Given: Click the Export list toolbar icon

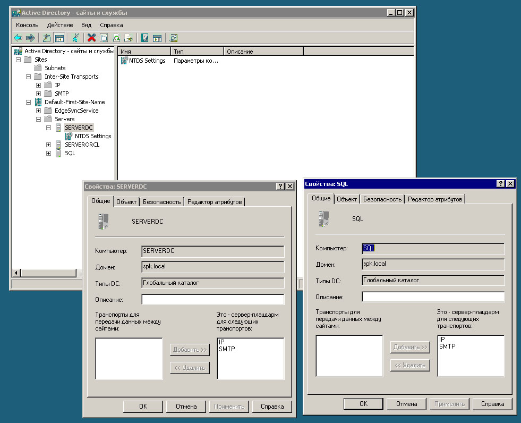Looking at the screenshot, I should click(x=129, y=38).
